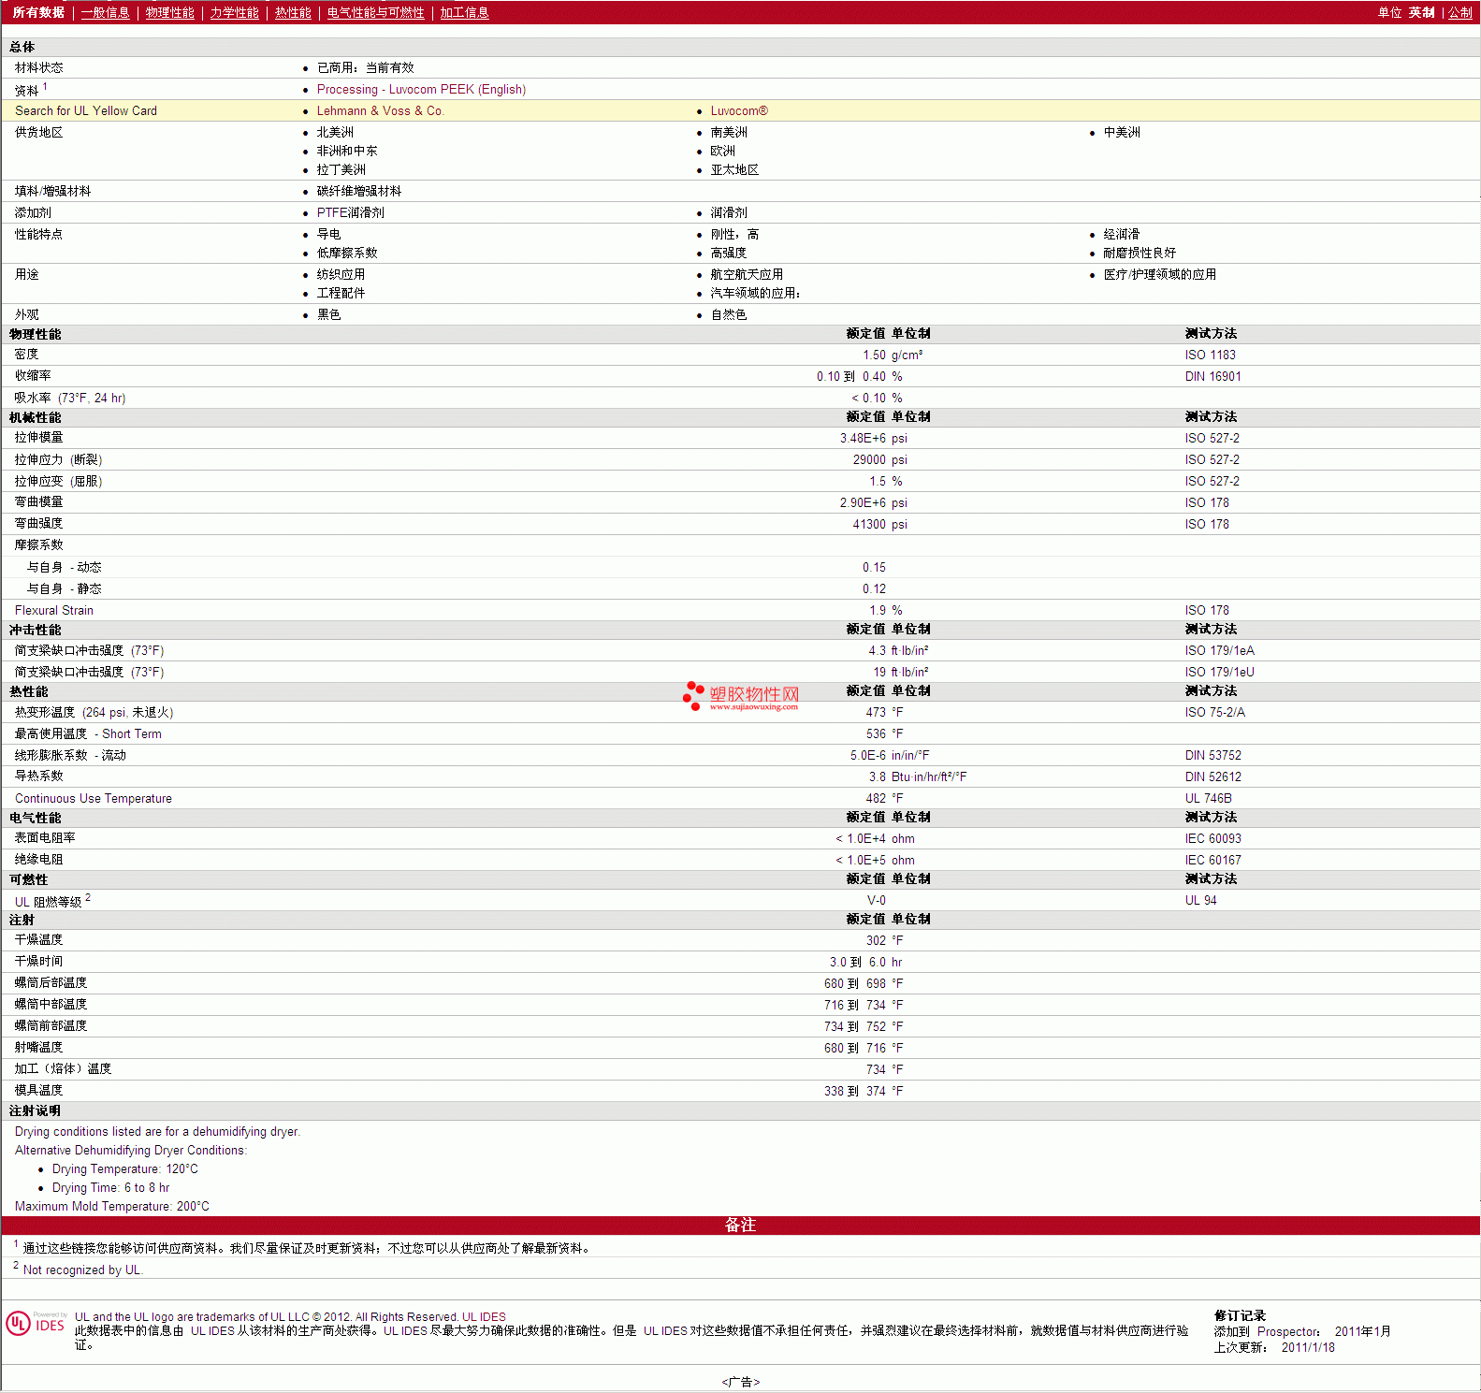This screenshot has width=1481, height=1393.
Task: Click ISO 178 in the Flexural Strain row
Action: pyautogui.click(x=1207, y=611)
